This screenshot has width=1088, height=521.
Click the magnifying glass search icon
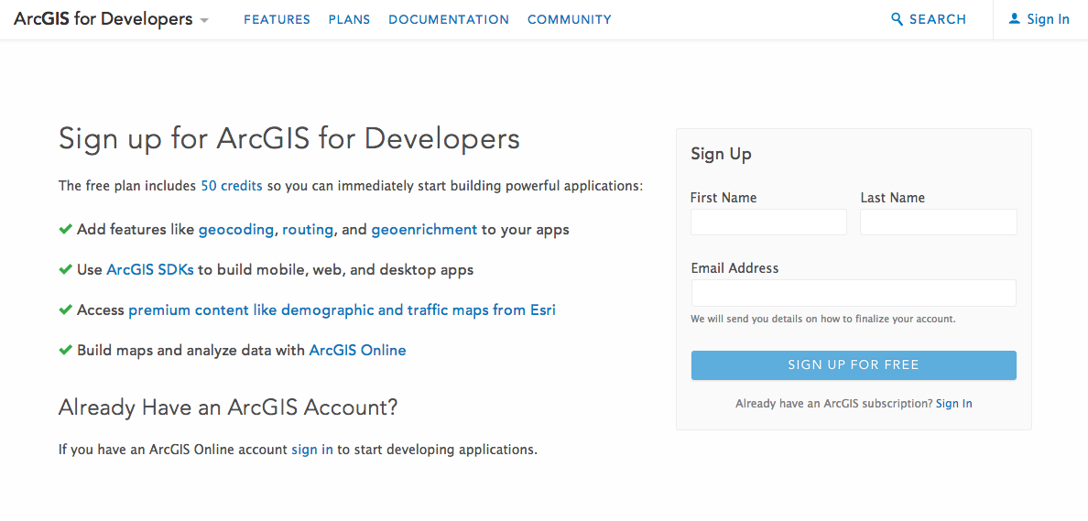click(x=898, y=19)
